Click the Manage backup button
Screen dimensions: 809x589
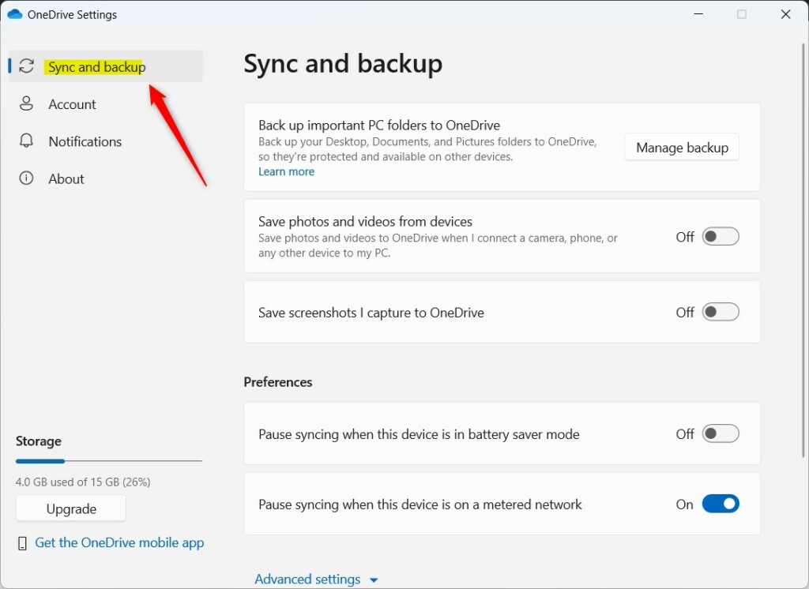point(682,148)
